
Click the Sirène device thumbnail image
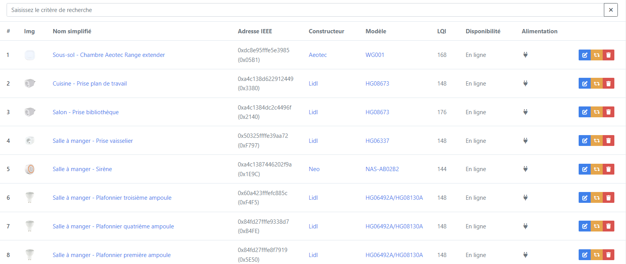29,169
